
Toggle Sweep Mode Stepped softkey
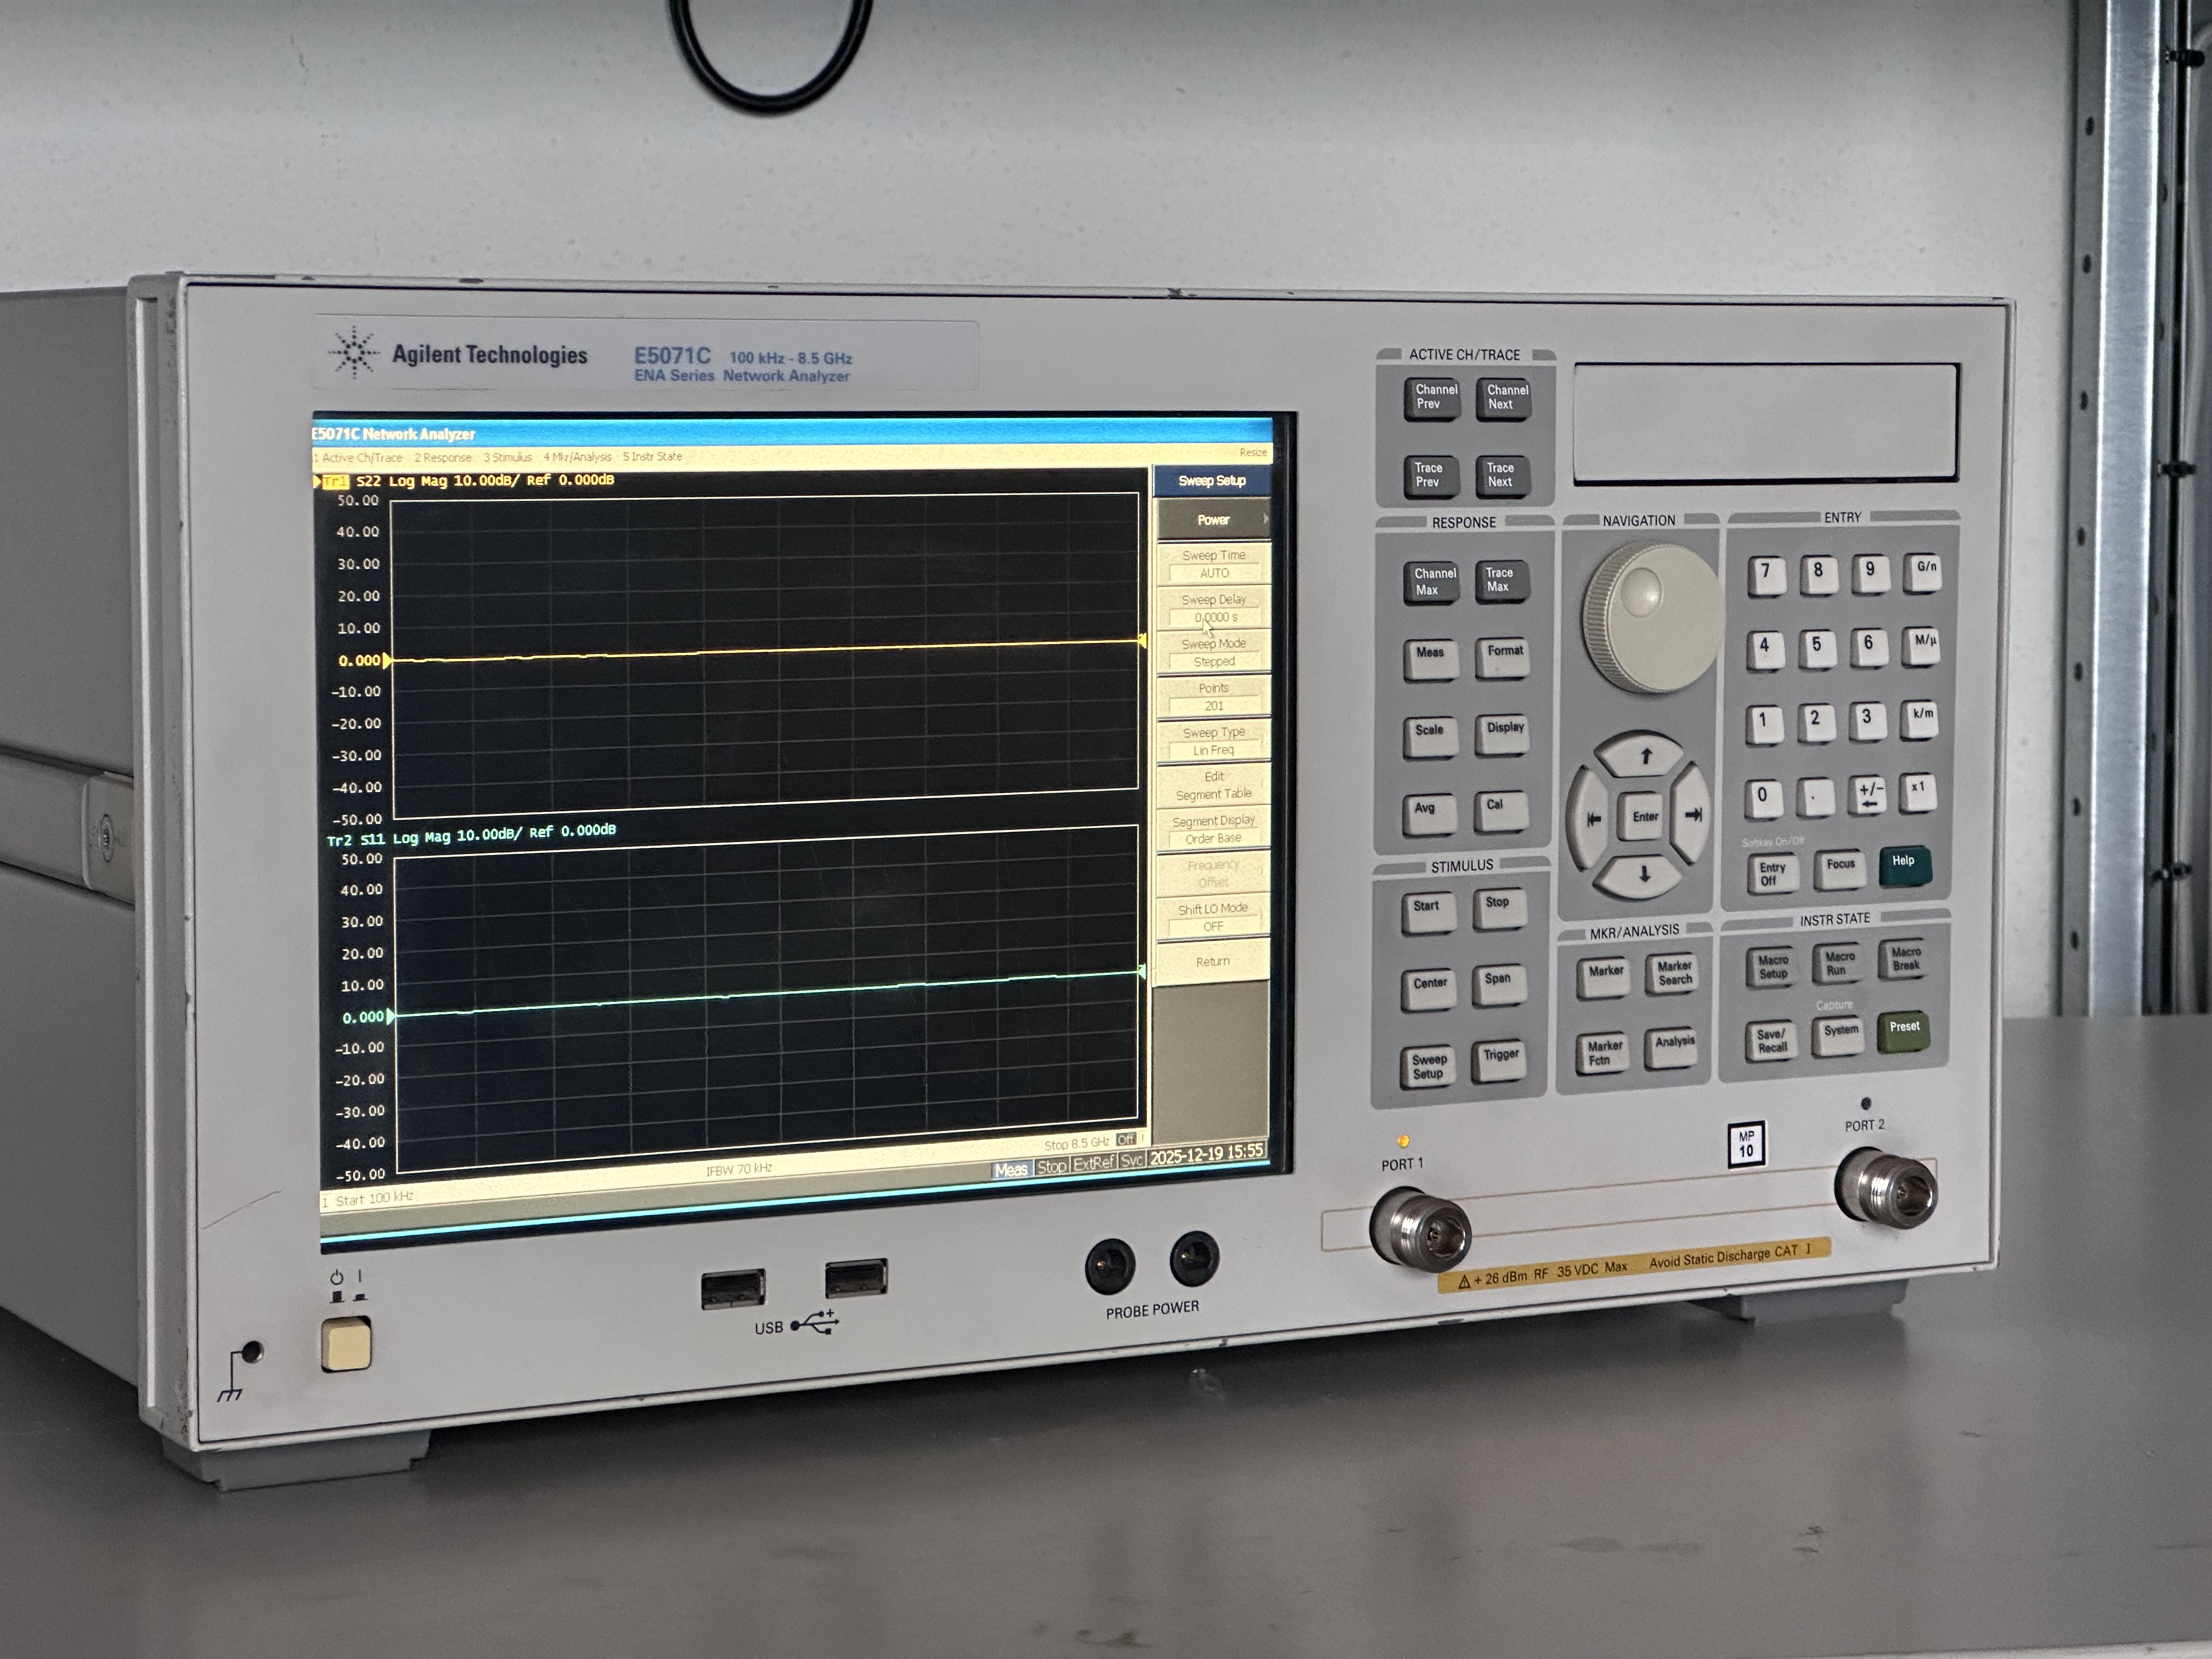pos(1214,652)
